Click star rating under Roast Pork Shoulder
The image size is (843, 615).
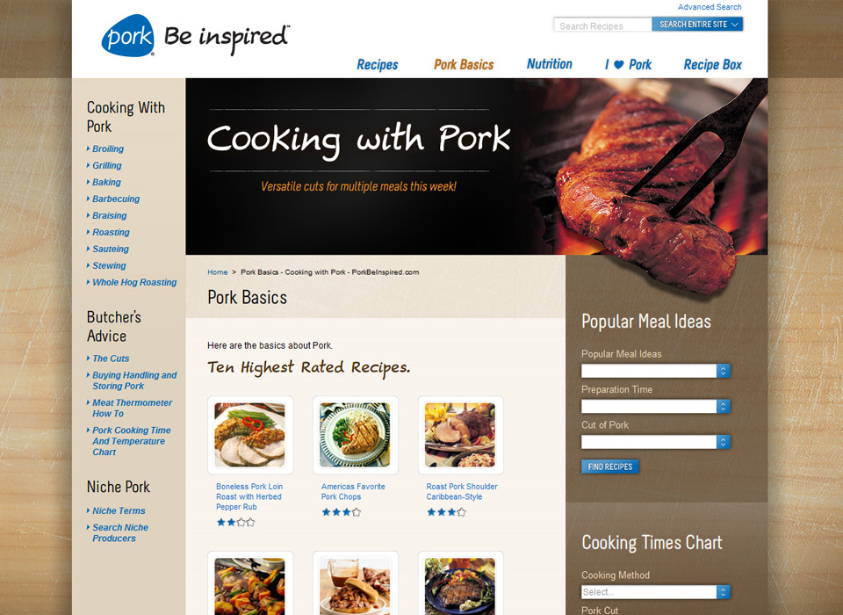[x=446, y=512]
